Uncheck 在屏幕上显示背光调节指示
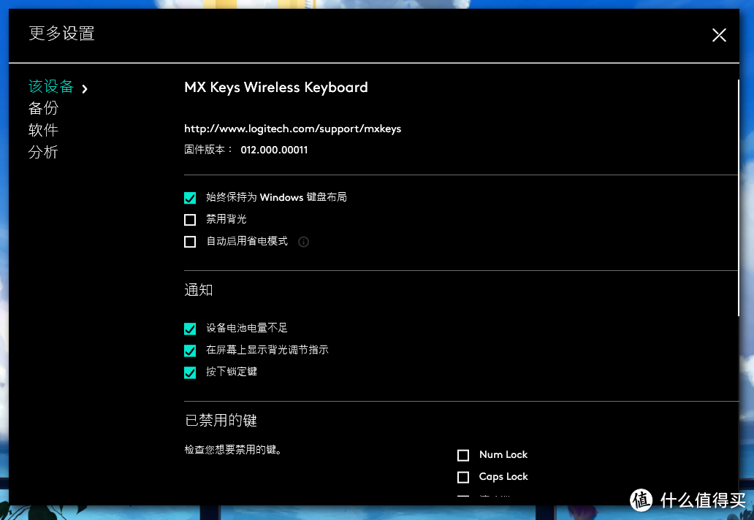Image resolution: width=754 pixels, height=520 pixels. point(190,351)
